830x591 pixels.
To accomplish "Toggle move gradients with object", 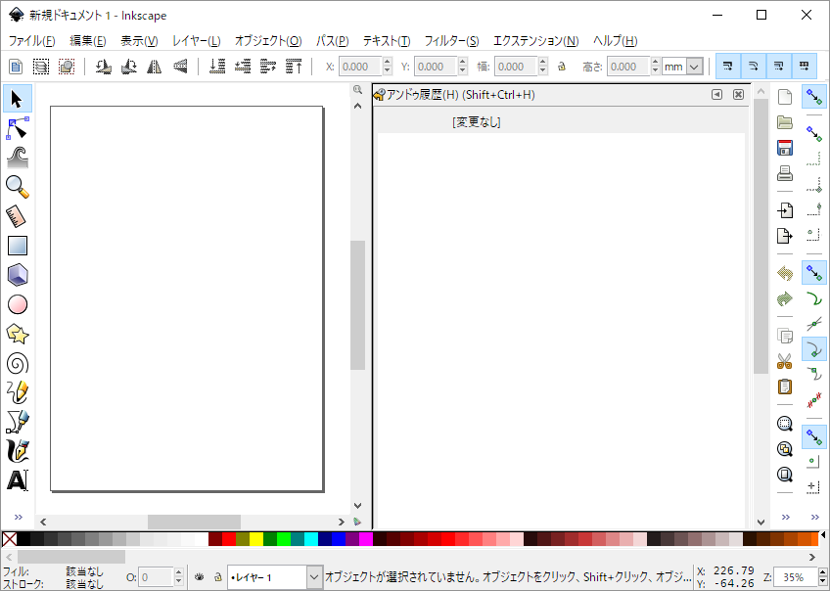I will [x=779, y=67].
